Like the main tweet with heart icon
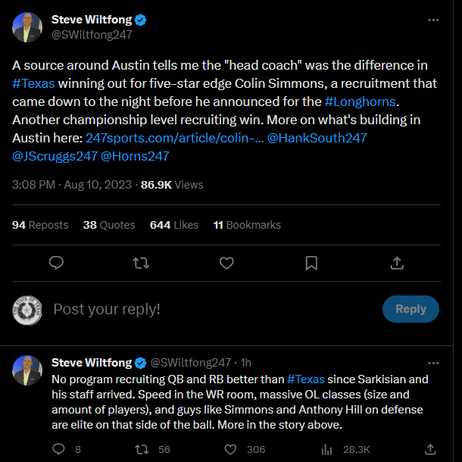Viewport: 462px width, 462px height. 226,263
